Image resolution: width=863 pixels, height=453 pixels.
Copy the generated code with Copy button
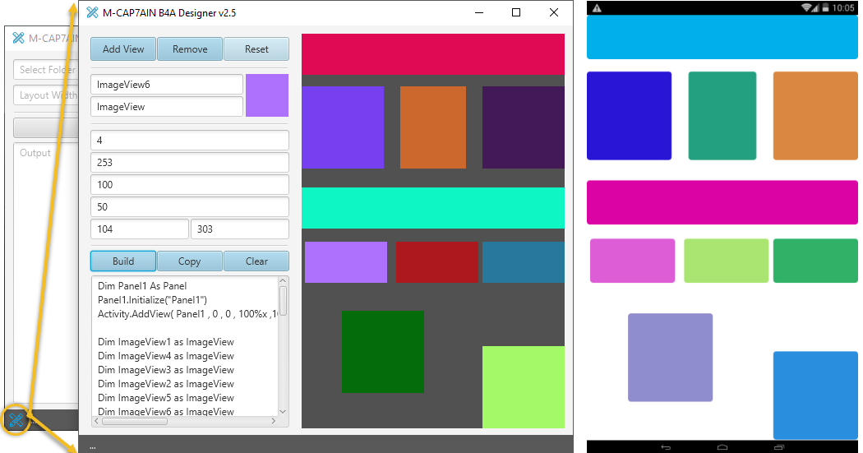pos(190,261)
